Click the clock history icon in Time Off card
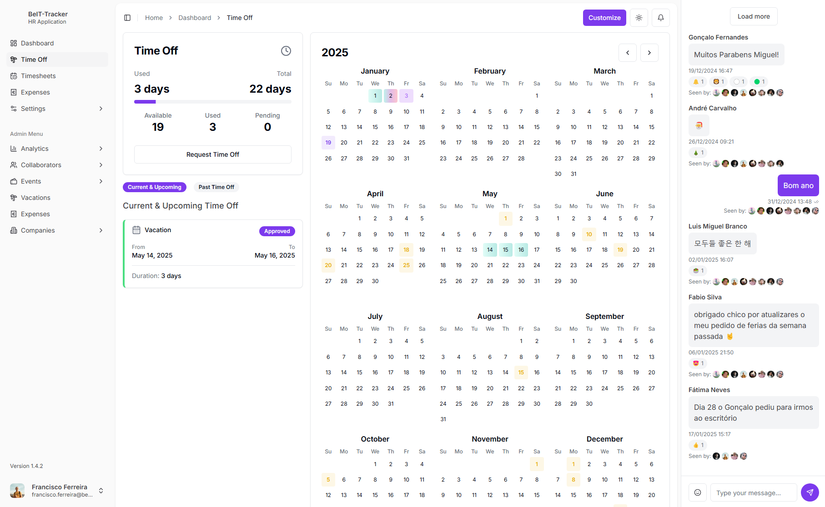The height and width of the screenshot is (507, 825). [x=286, y=51]
